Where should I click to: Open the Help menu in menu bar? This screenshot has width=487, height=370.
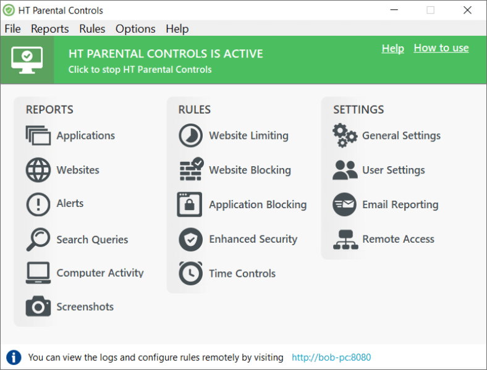coord(177,29)
